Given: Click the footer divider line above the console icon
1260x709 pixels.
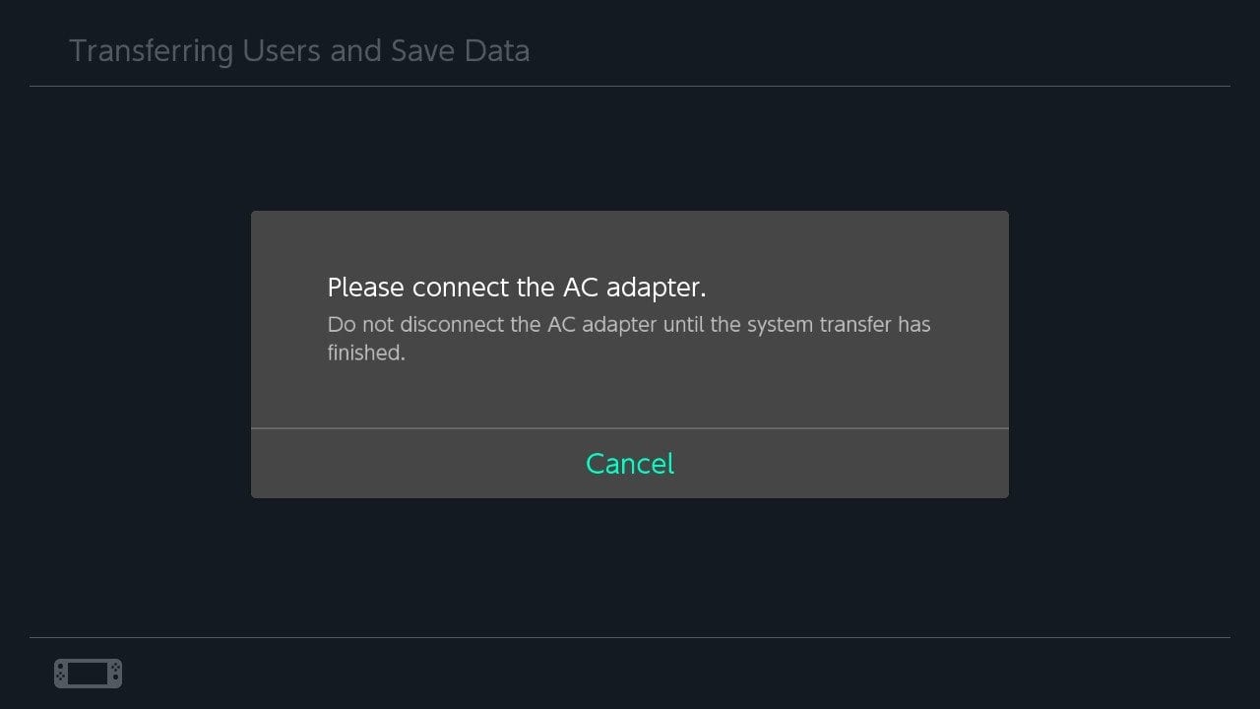Looking at the screenshot, I should tap(630, 637).
